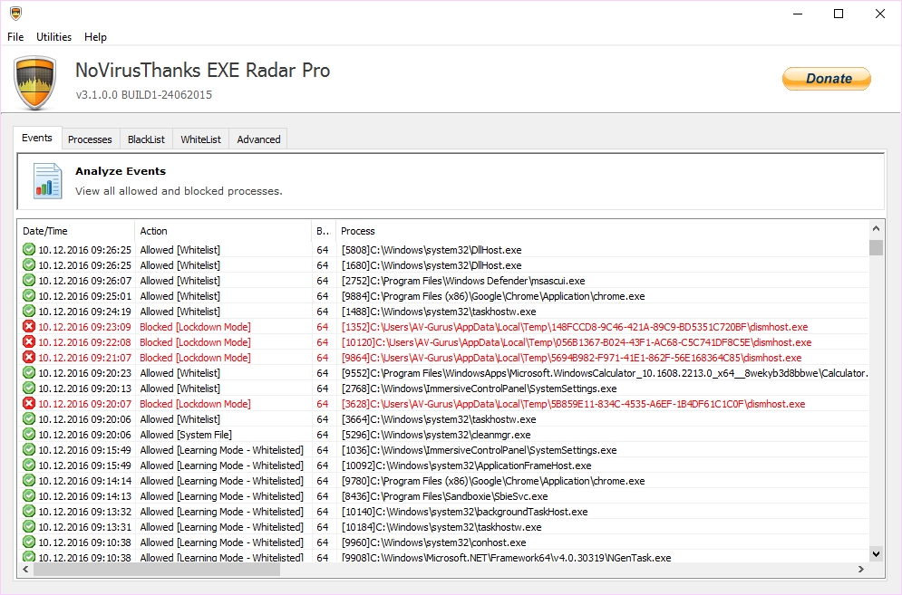Image resolution: width=902 pixels, height=595 pixels.
Task: Click red blocked icon for 09:20:07 event
Action: tap(29, 404)
